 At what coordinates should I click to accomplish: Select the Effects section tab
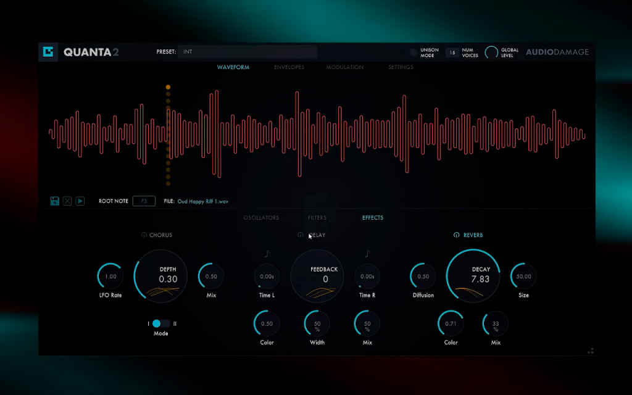click(x=373, y=218)
